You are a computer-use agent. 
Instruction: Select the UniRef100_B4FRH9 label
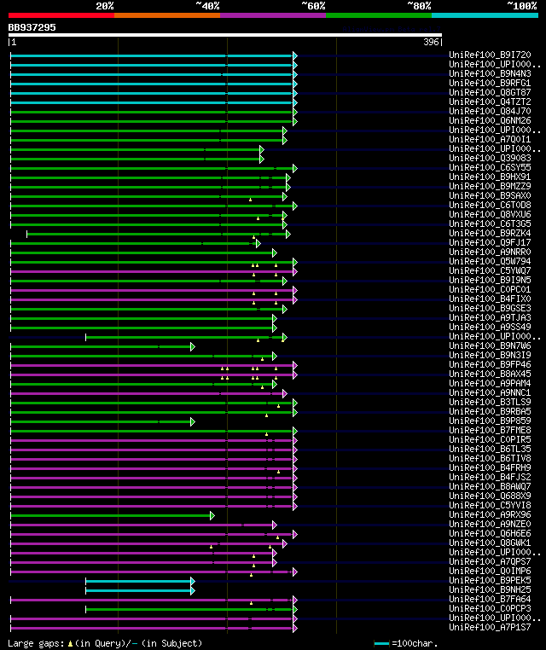click(490, 467)
